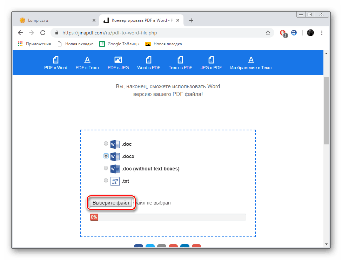Click the vertical scrollbar thumb
Screen dimensions: 342x260
click(x=326, y=111)
